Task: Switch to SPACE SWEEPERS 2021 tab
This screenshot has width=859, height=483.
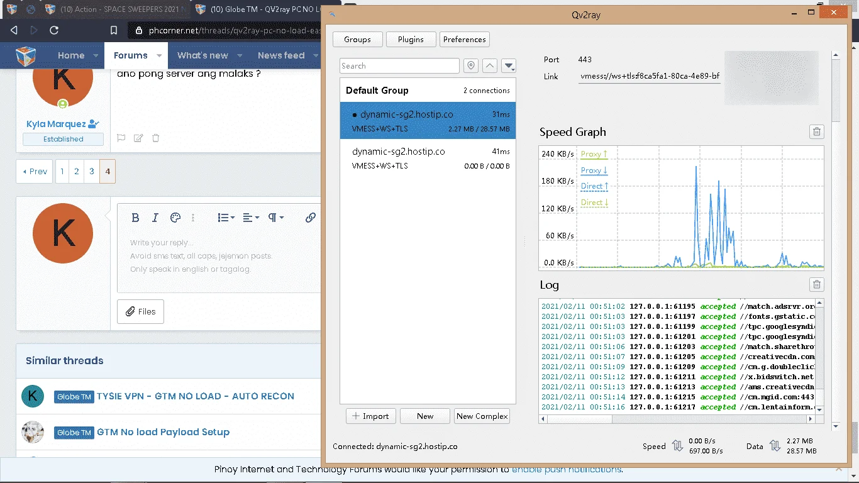Action: tap(116, 9)
